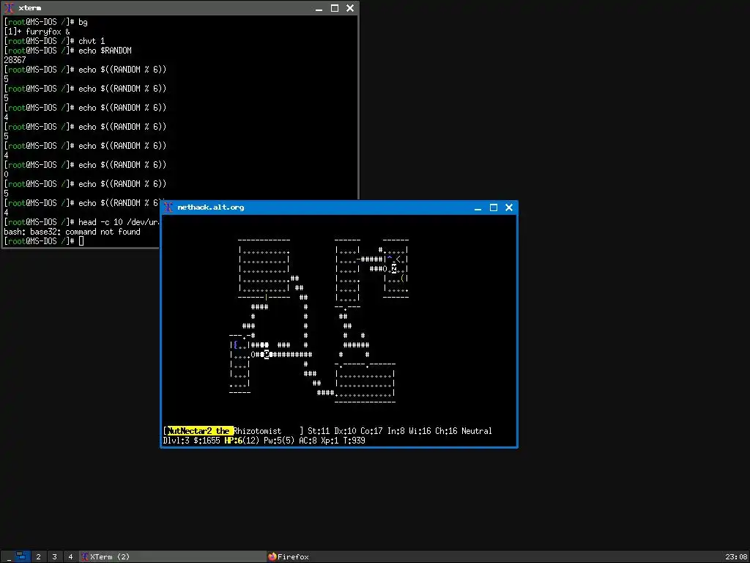Click the X icon beside XTerm (2) in taskbar
Screen dimensions: 750x563
click(x=85, y=557)
